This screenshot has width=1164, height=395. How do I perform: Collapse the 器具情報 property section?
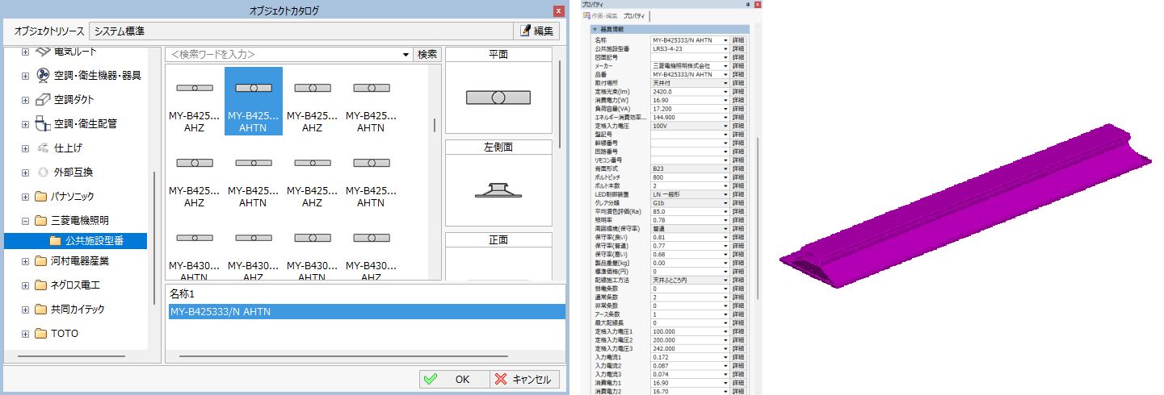[595, 29]
